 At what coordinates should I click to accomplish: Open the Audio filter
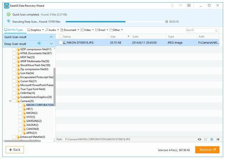click(x=51, y=30)
